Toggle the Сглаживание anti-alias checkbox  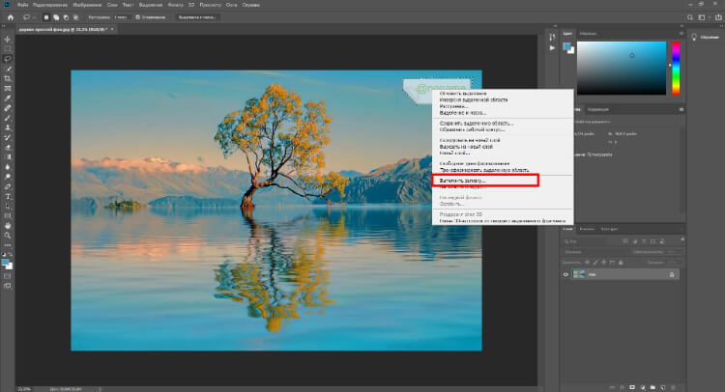[138, 17]
